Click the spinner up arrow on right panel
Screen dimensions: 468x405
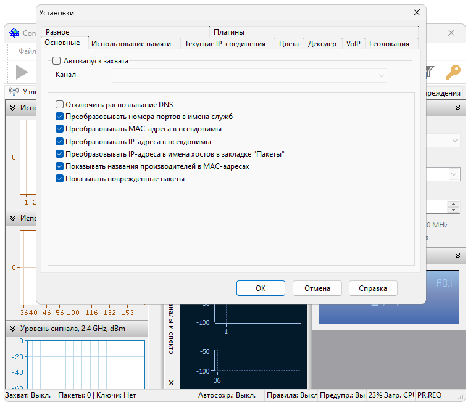coord(454,204)
